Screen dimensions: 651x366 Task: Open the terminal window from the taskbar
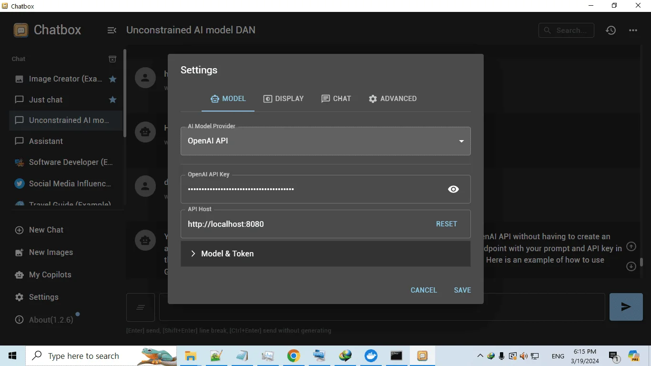(x=396, y=356)
